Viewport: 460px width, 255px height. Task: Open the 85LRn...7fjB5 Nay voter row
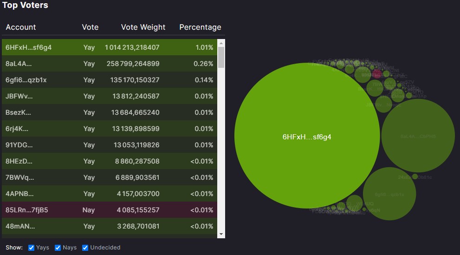(x=109, y=210)
